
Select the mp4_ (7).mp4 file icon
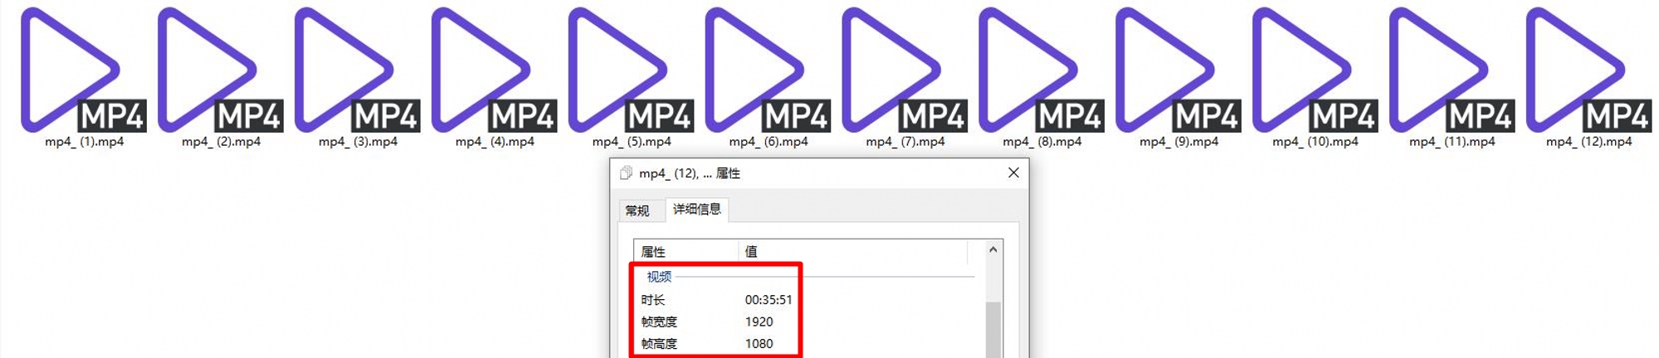(x=905, y=70)
